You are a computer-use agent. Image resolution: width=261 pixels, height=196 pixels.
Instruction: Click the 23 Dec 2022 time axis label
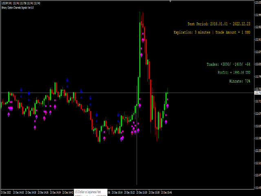pos(6,192)
